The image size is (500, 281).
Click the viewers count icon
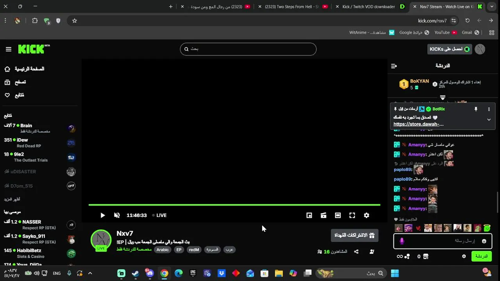[320, 252]
